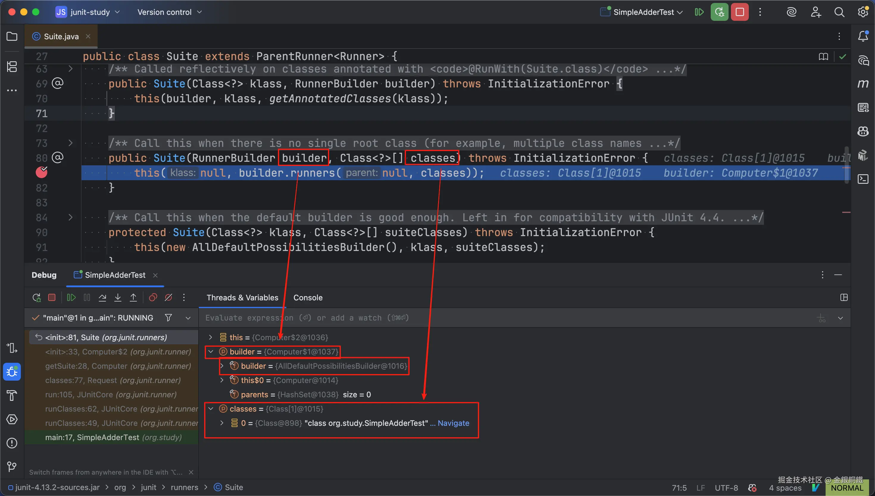
Task: Expand the this Computer$2 variable
Action: pyautogui.click(x=211, y=337)
